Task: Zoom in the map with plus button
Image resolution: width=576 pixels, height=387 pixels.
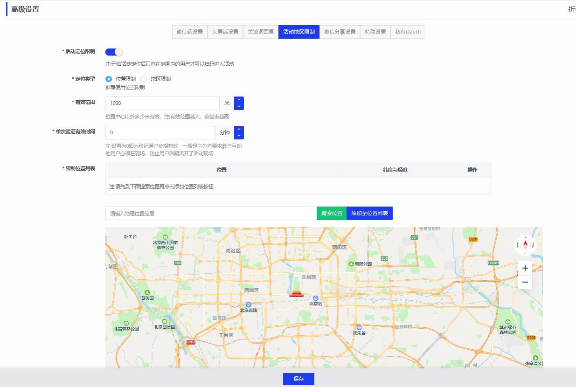Action: [525, 268]
